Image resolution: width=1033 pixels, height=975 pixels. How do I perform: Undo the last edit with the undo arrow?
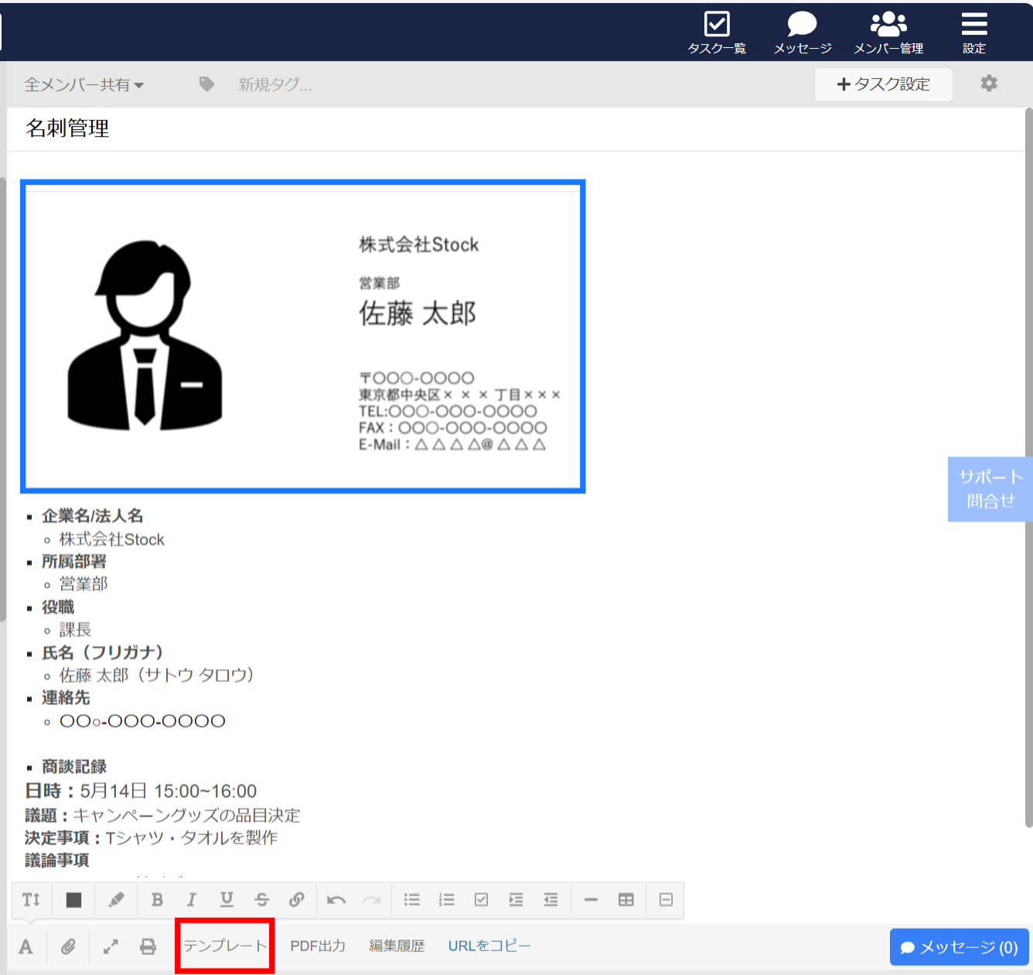[336, 899]
